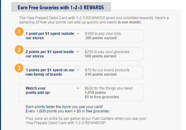Click '$250 to pay your groceries' line
Image resolution: width=186 pixels, height=130 pixels.
[x=107, y=52]
